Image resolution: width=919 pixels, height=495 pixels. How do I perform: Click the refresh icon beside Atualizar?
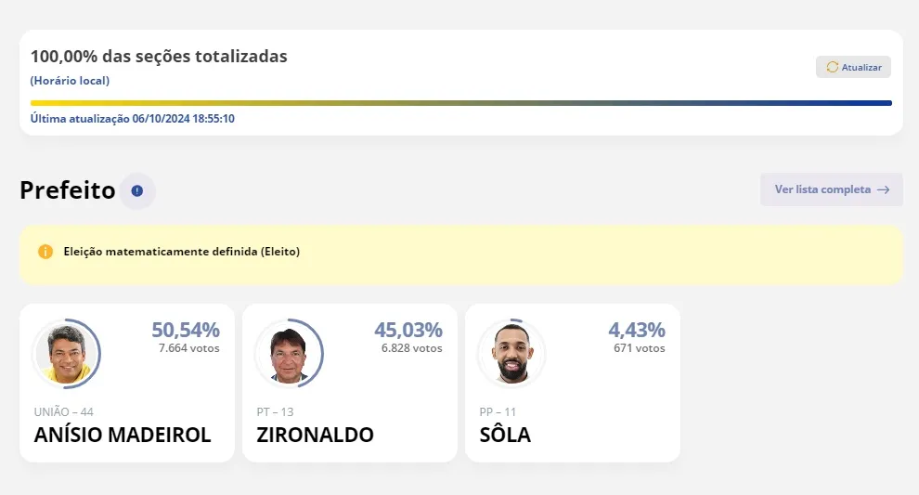pyautogui.click(x=833, y=67)
